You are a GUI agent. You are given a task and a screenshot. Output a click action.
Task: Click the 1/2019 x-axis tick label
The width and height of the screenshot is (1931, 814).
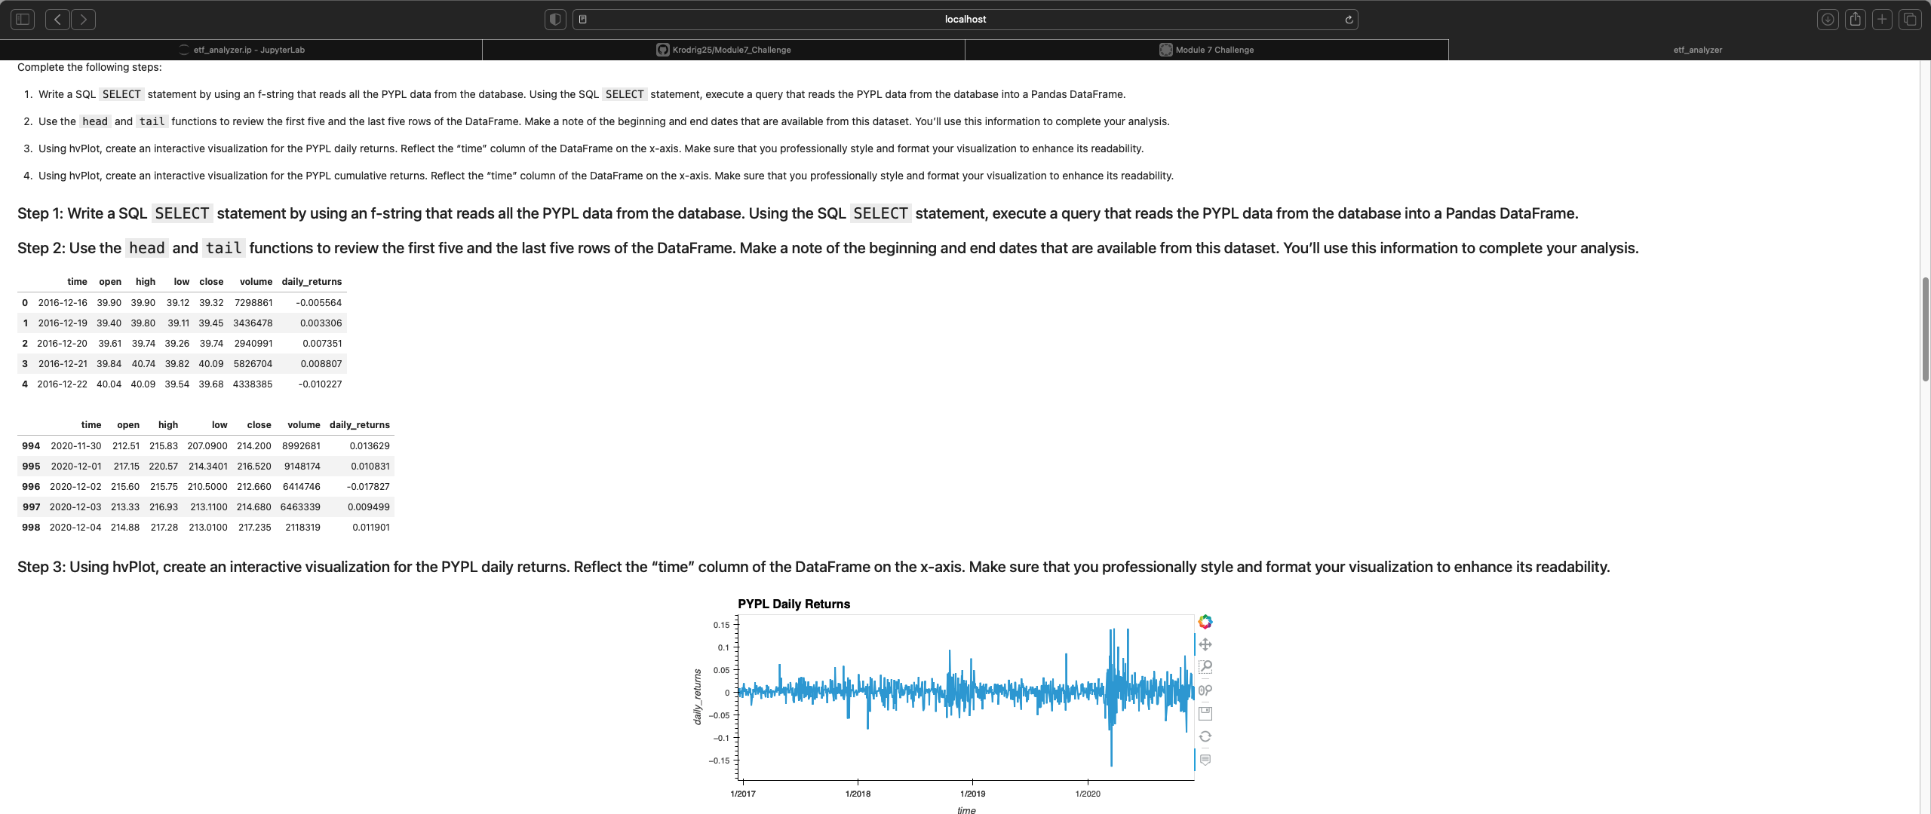tap(972, 794)
